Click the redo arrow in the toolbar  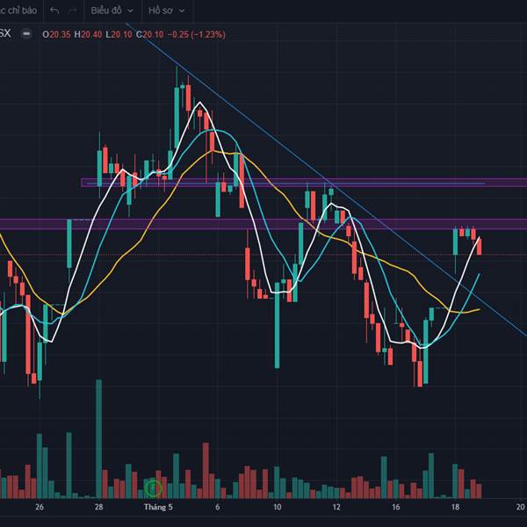coord(72,11)
